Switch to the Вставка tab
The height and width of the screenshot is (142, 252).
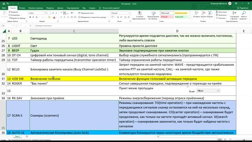[x=22, y=8]
